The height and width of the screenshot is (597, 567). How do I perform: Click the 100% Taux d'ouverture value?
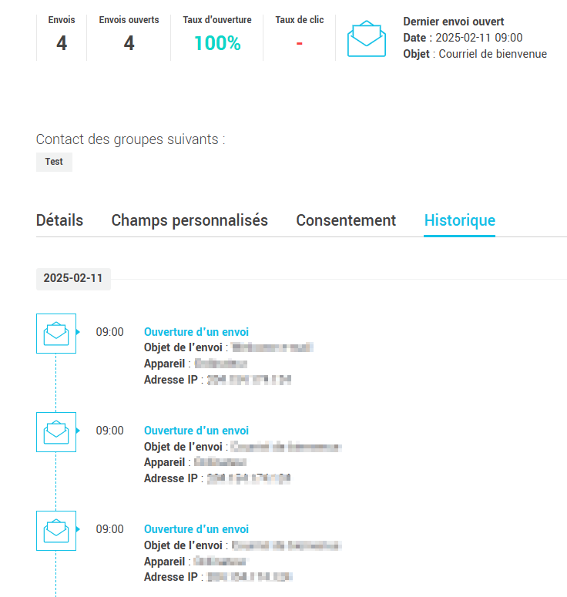[217, 44]
